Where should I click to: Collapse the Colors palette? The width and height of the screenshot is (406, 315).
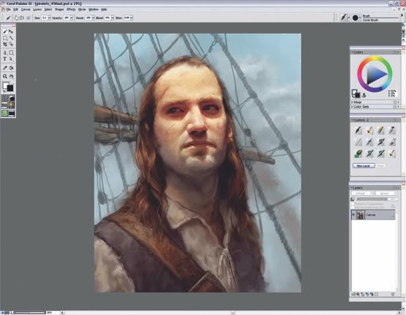(x=352, y=52)
